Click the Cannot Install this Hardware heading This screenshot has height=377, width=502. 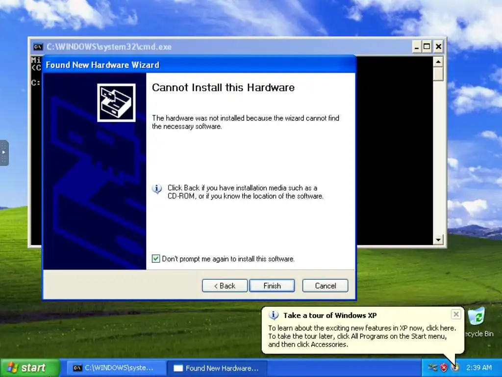coord(223,87)
